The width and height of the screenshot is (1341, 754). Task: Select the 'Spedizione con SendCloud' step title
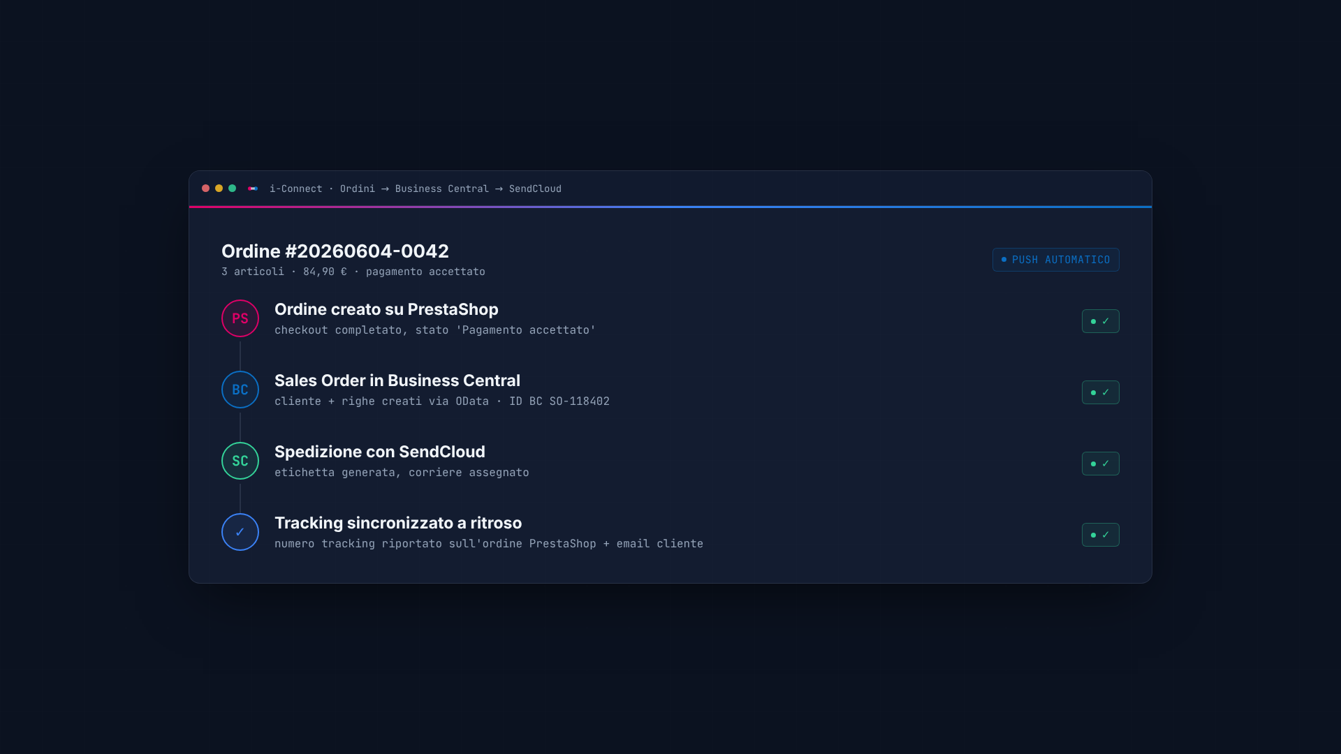tap(380, 452)
